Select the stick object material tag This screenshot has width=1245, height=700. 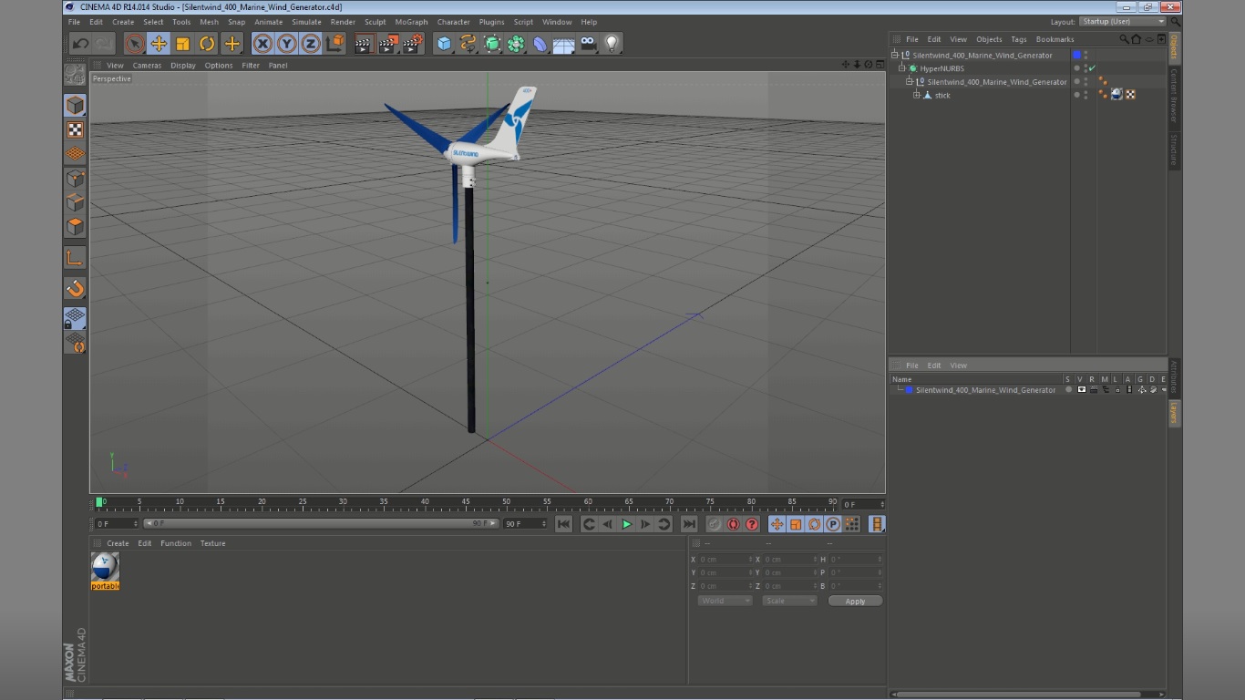tap(1116, 95)
